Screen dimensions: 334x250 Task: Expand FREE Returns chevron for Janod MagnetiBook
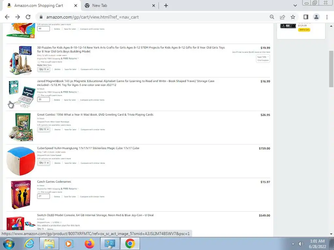click(x=78, y=92)
